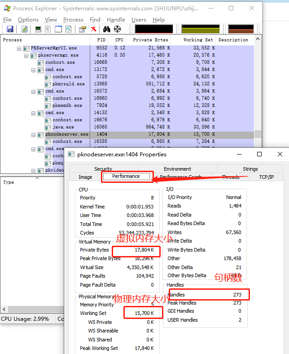
Task: Open the process Properties toolbar icon
Action: (83, 29)
